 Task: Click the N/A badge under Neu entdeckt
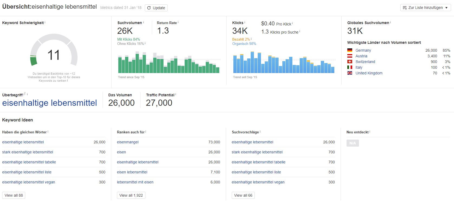coord(352,143)
